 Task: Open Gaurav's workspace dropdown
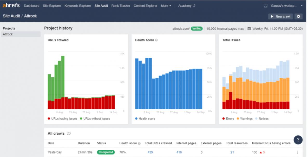click(286, 6)
